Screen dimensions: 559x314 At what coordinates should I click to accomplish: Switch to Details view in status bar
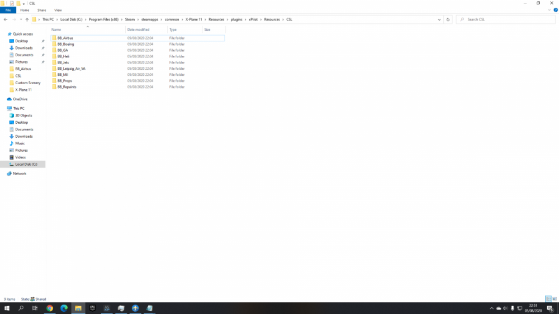click(548, 299)
